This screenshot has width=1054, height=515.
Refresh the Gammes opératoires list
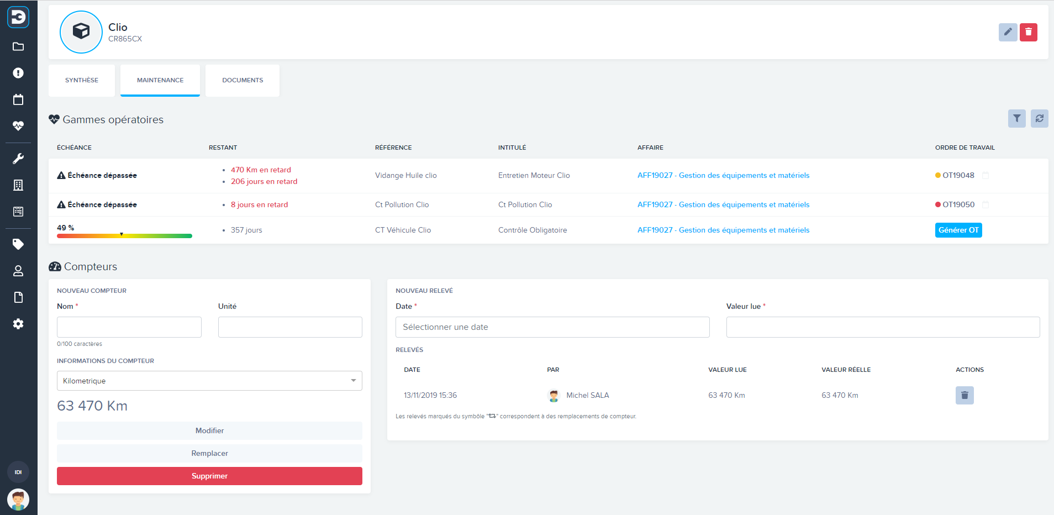(1039, 118)
